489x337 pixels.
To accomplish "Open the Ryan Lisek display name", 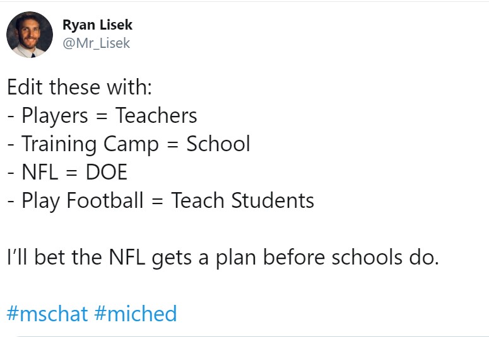I will point(97,25).
